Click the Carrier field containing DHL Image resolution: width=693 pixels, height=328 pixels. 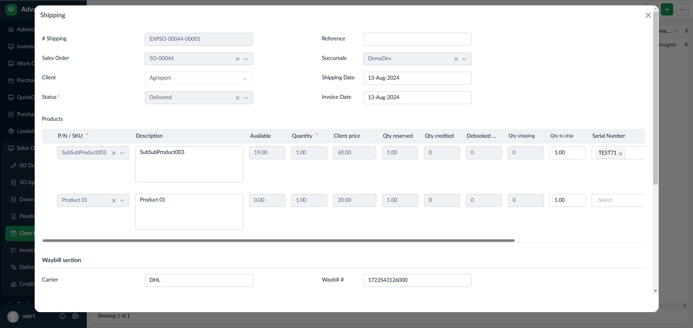[199, 280]
